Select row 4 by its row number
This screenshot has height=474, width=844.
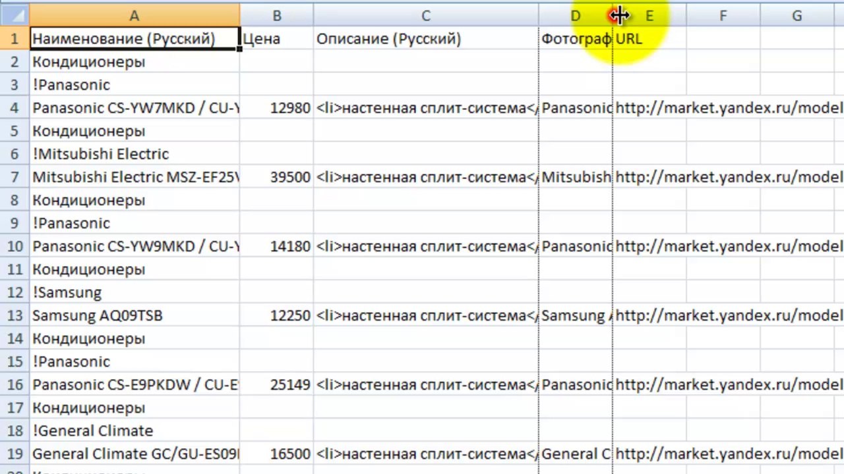coord(15,108)
